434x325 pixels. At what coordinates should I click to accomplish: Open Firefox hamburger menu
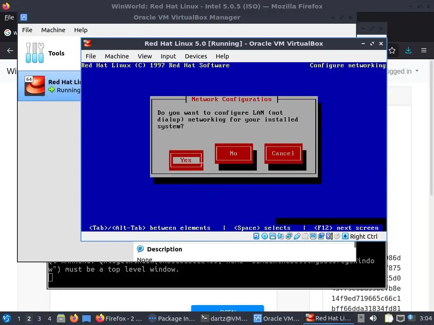(x=424, y=50)
